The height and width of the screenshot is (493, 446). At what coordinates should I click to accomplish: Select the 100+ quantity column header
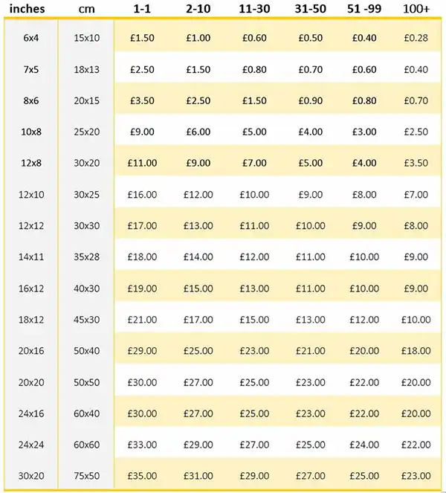tap(416, 8)
